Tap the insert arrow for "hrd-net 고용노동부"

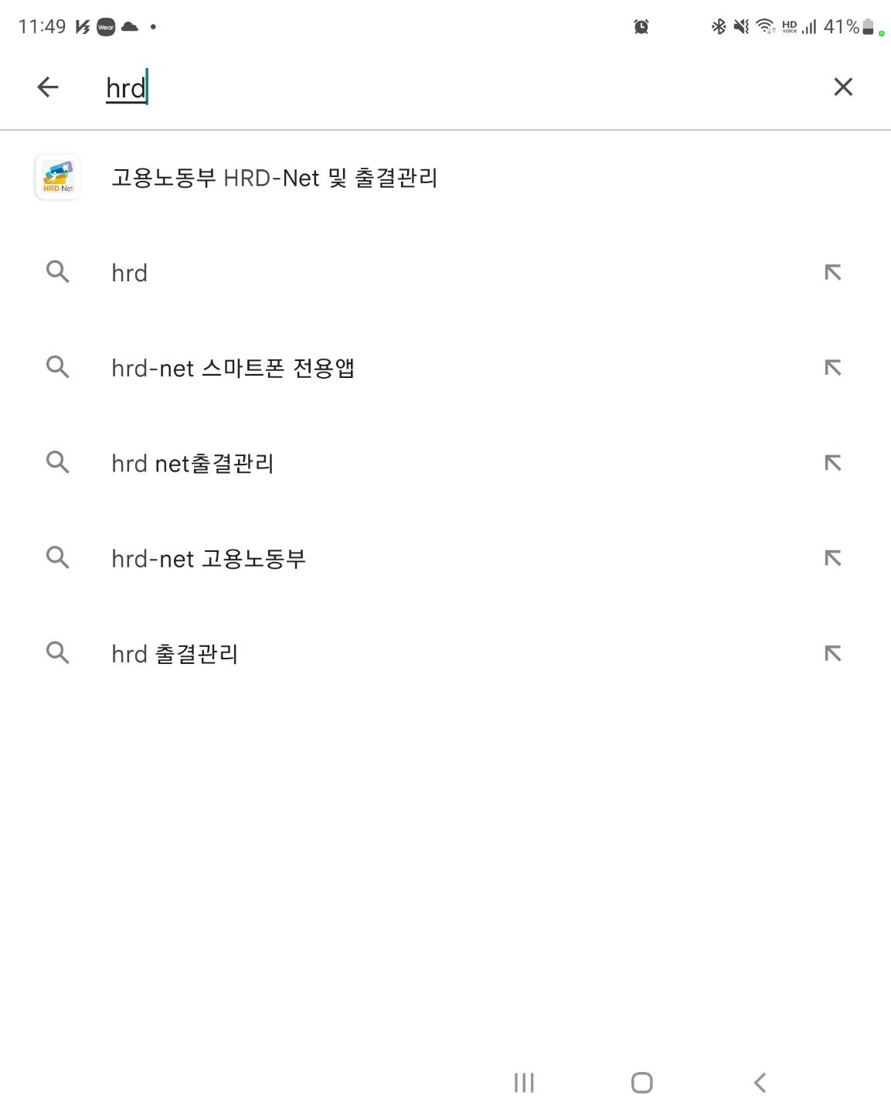832,558
